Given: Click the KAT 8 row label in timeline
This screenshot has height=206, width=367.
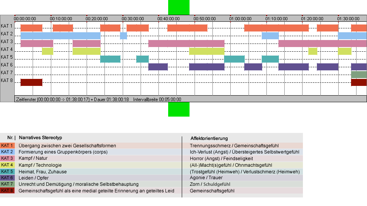Looking at the screenshot, I should 7,80.
